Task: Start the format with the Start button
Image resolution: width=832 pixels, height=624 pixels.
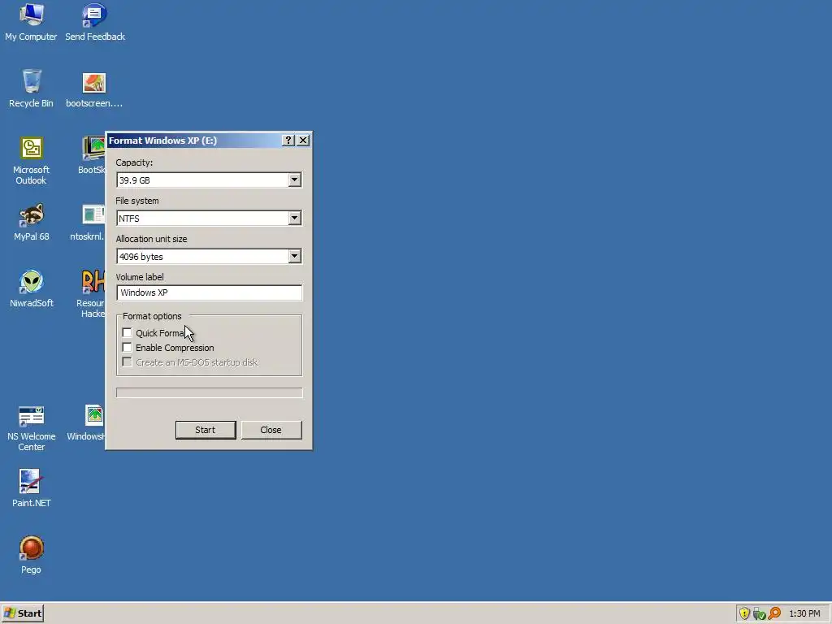Action: coord(206,430)
